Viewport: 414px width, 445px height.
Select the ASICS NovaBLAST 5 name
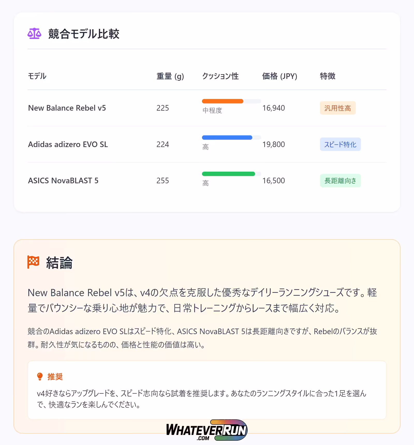63,181
